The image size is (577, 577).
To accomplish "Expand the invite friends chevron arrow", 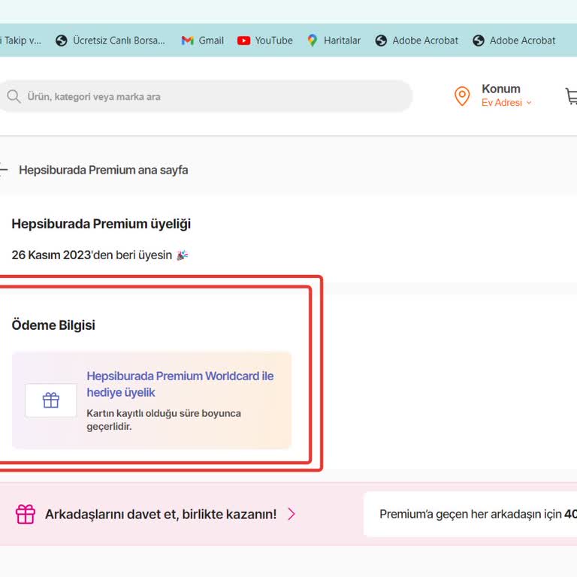I will [x=292, y=514].
